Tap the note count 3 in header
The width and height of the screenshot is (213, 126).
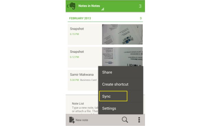(x=140, y=6)
